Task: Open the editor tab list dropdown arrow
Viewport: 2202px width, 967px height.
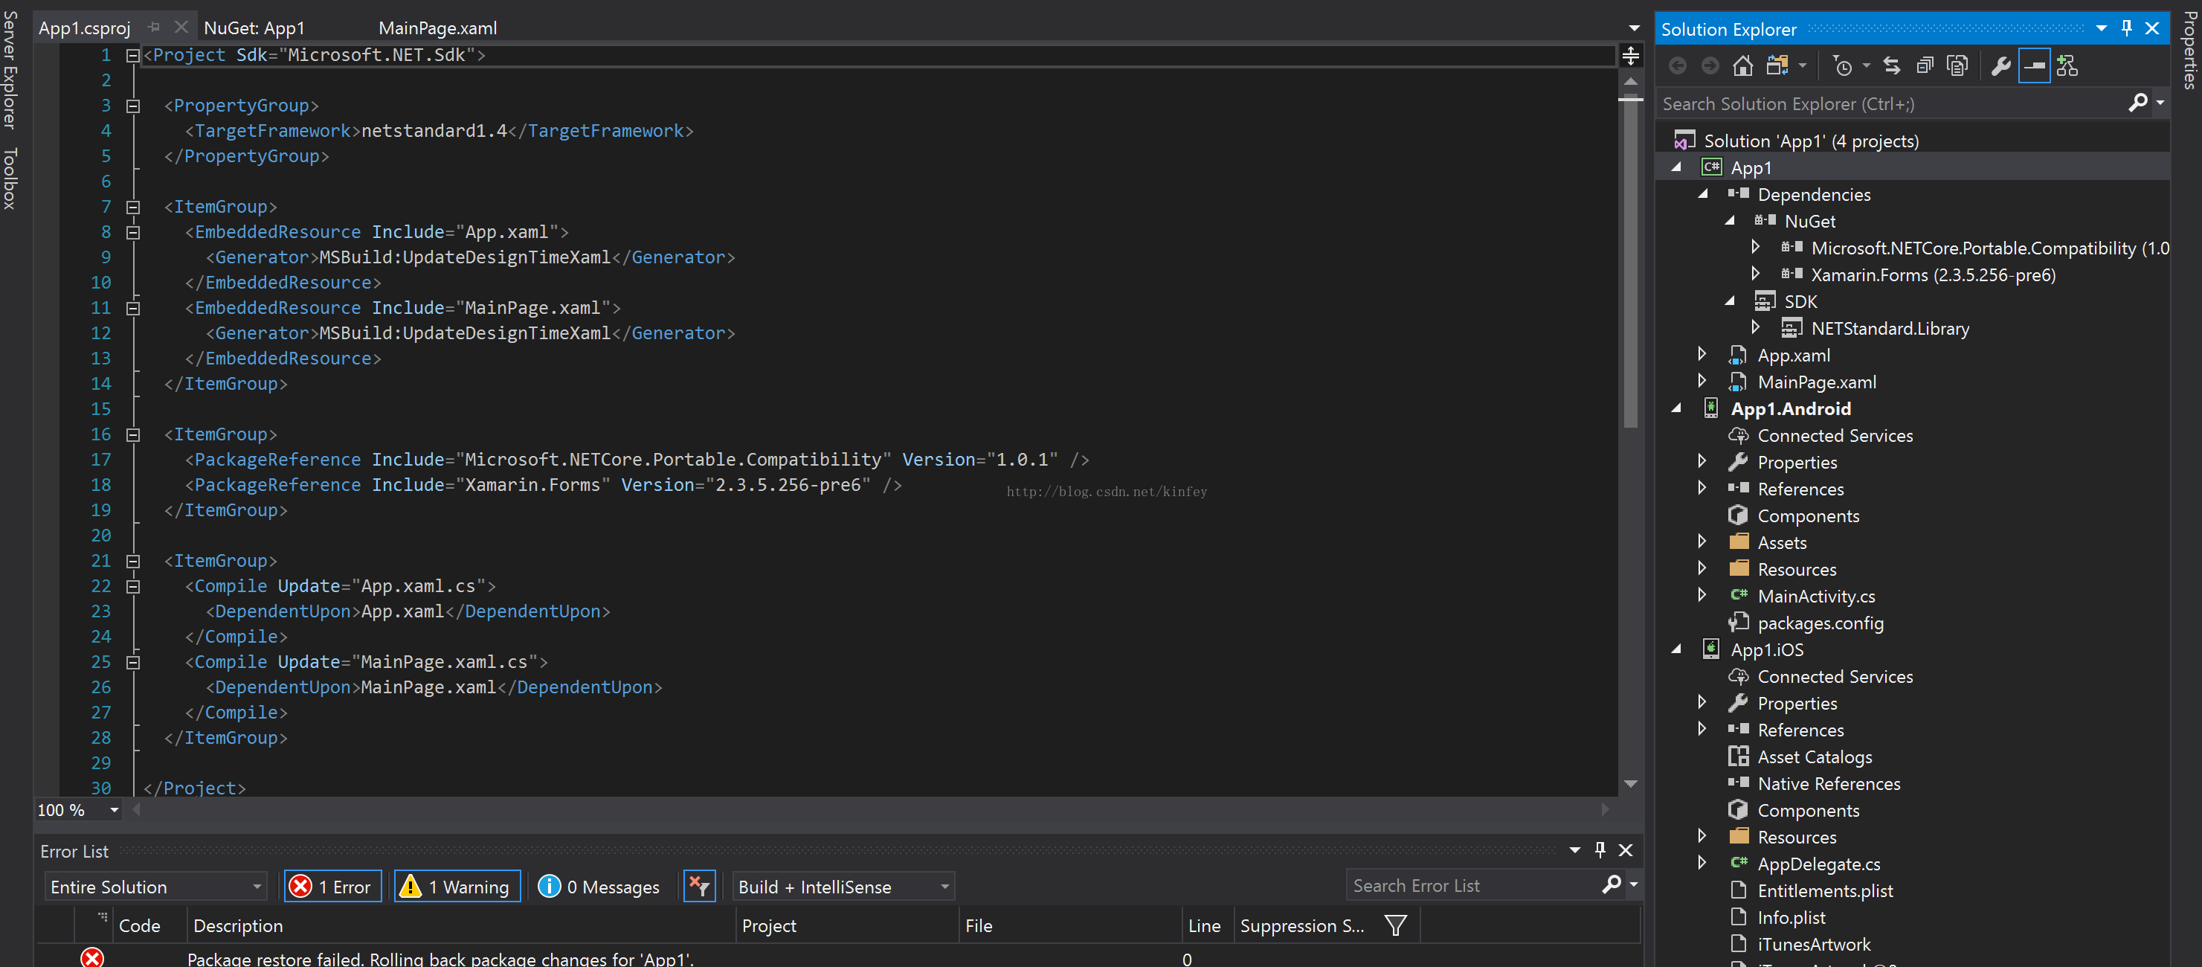Action: (x=1634, y=28)
